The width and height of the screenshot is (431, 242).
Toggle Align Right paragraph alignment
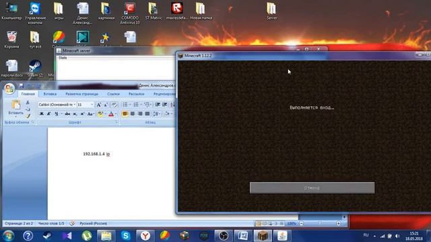(140, 114)
